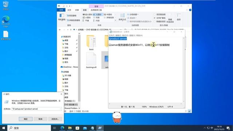Screen dimensions: 233x131
Task: Go up one level with up arrow
Action: tap(71, 30)
